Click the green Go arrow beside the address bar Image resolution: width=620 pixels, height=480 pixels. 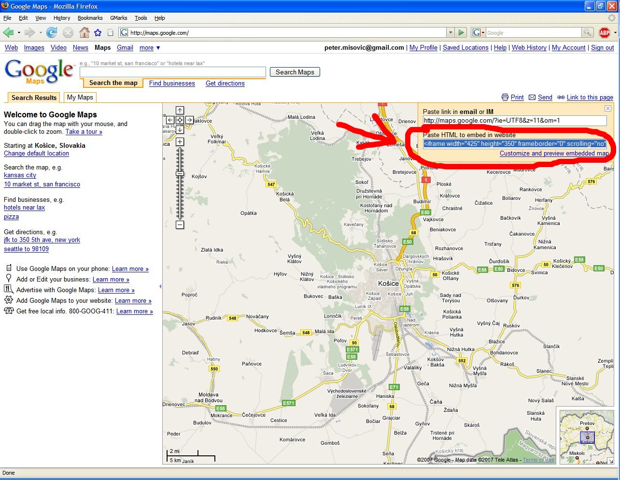pyautogui.click(x=461, y=32)
